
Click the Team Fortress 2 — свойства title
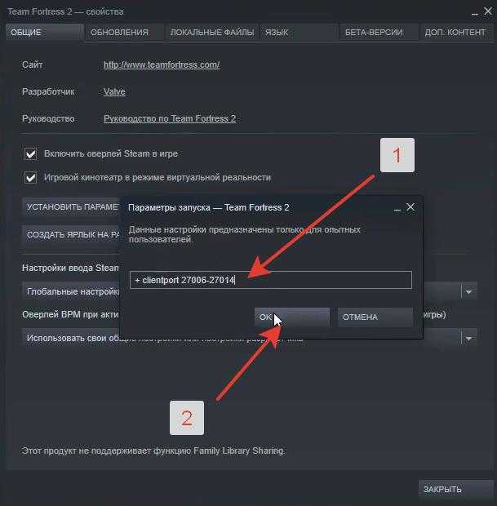[x=65, y=11]
